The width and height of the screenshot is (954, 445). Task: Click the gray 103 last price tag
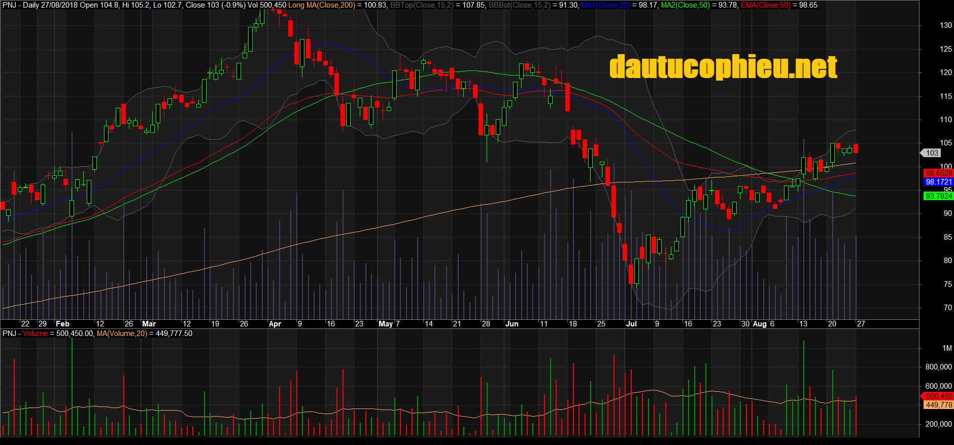point(932,153)
